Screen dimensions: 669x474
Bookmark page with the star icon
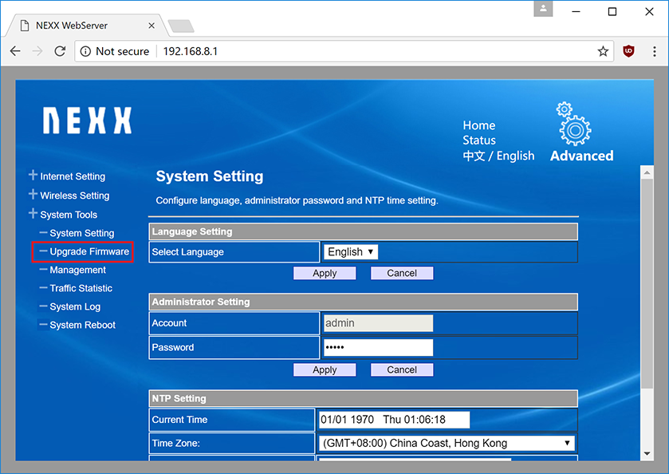pos(603,52)
